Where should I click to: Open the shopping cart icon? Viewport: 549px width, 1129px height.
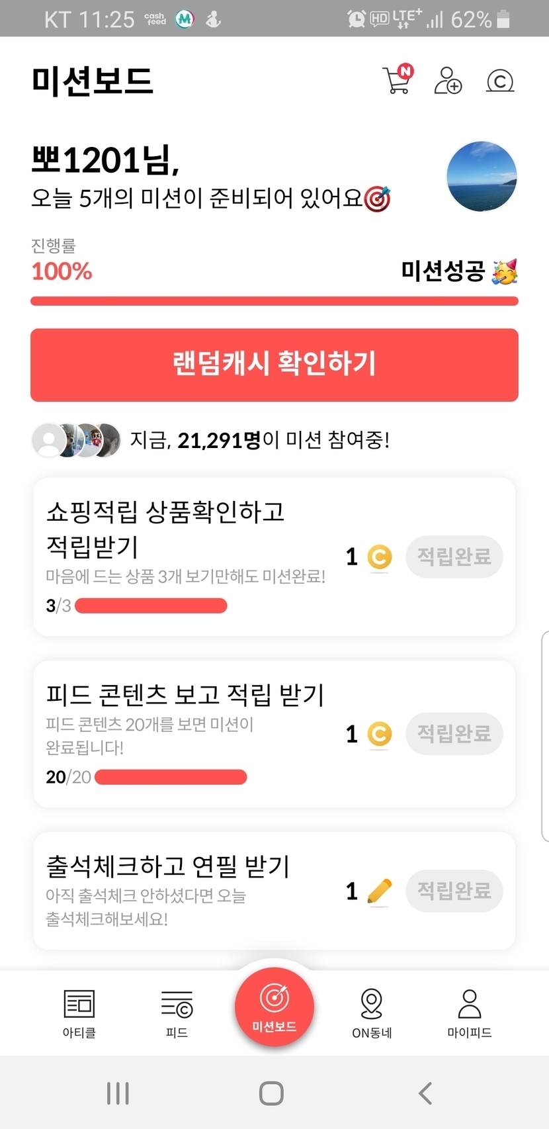pos(397,81)
